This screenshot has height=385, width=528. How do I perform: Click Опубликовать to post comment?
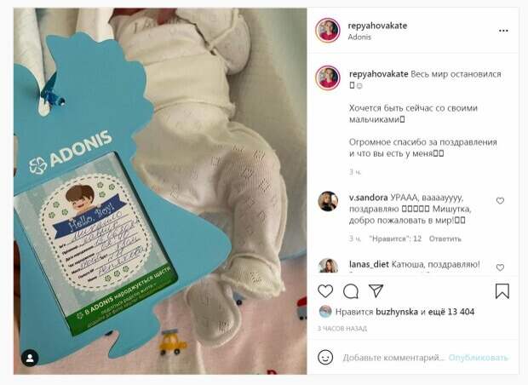point(478,358)
